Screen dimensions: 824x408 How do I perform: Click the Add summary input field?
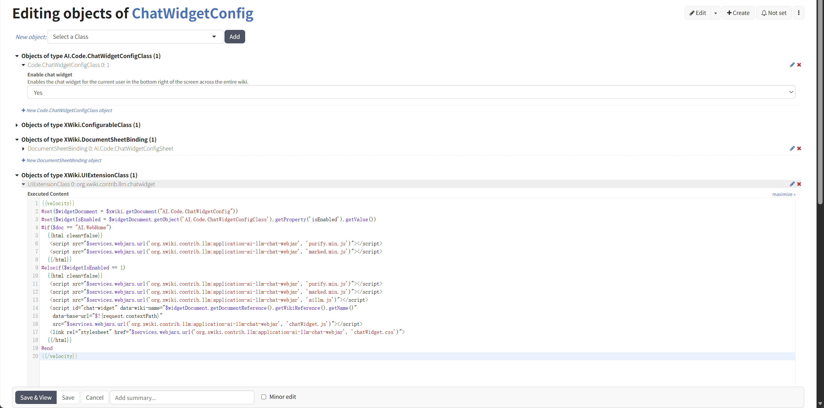coord(182,397)
